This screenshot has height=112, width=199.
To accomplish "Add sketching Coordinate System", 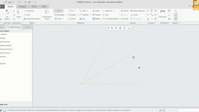I will pos(110,19).
